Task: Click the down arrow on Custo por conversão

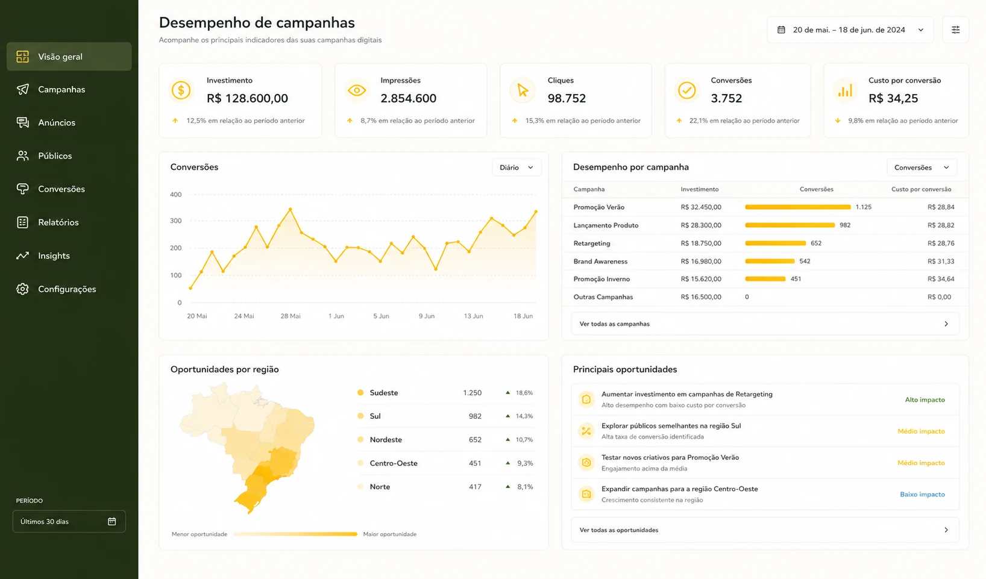Action: pyautogui.click(x=838, y=120)
